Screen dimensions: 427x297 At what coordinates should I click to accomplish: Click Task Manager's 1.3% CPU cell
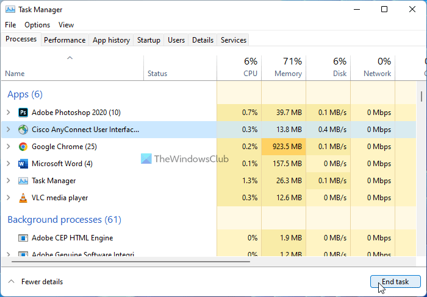[239, 181]
